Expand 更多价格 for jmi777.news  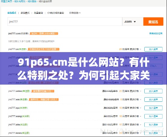(136, 133)
